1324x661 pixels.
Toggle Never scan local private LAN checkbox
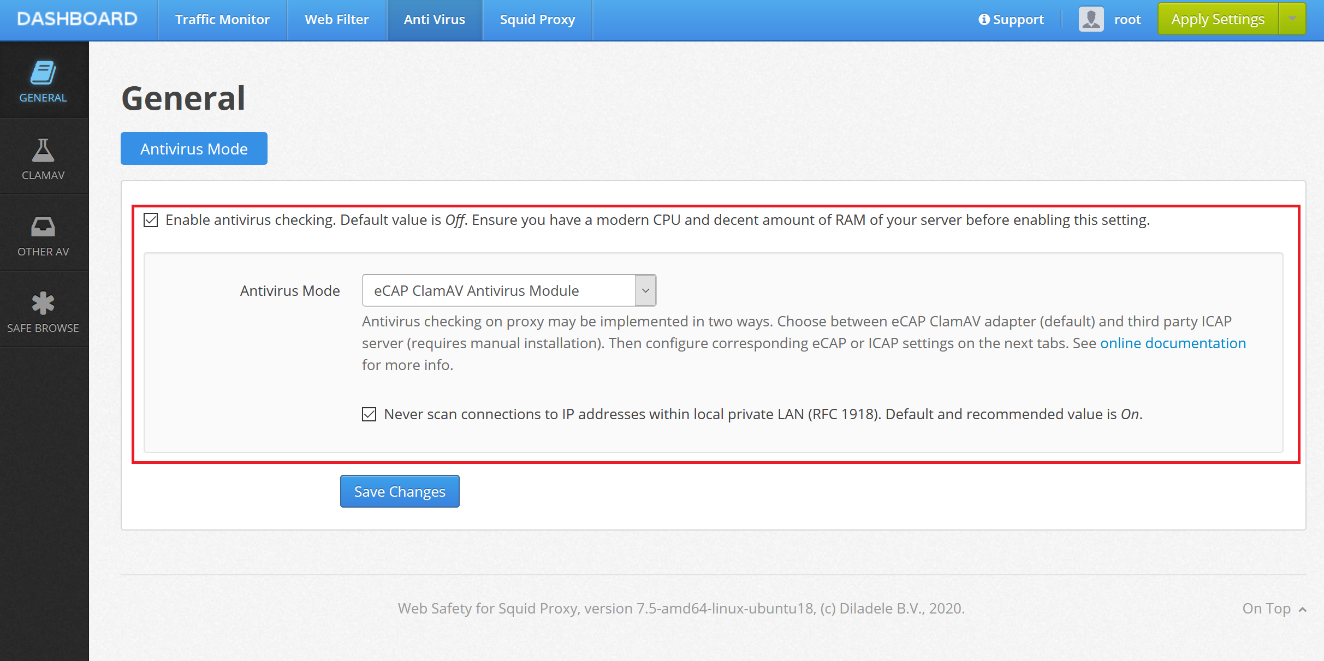369,414
